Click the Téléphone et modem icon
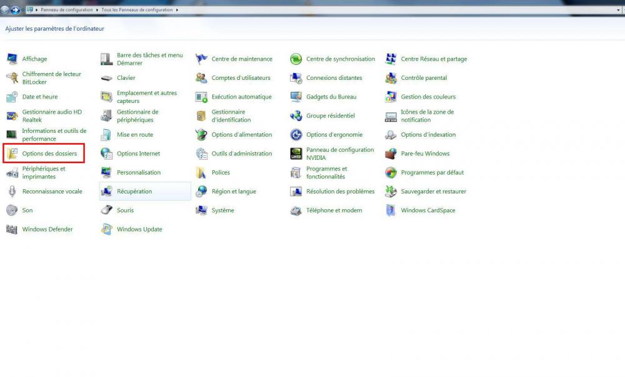This screenshot has width=625, height=377. tap(296, 210)
